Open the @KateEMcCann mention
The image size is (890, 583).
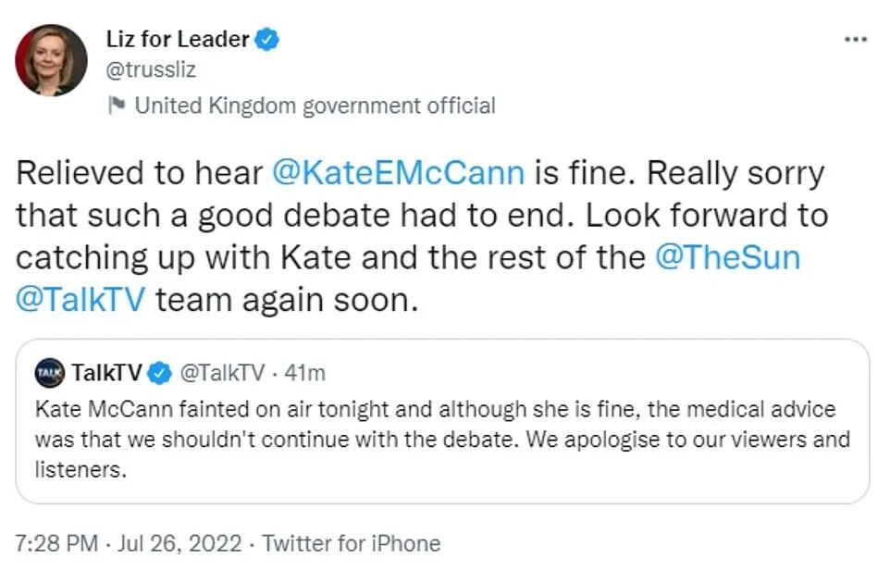[x=399, y=173]
